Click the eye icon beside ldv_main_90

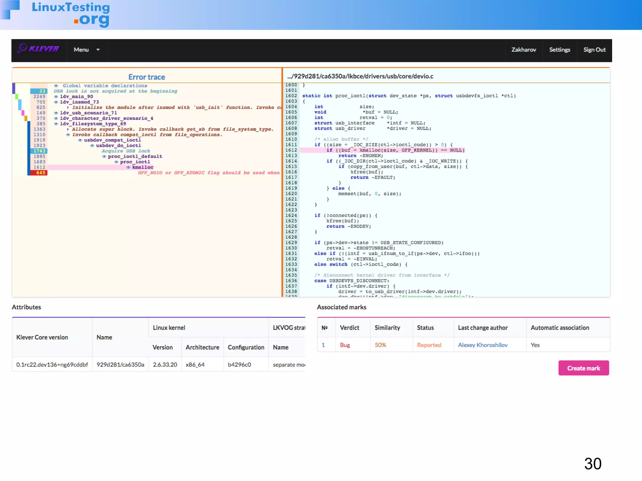[x=56, y=97]
